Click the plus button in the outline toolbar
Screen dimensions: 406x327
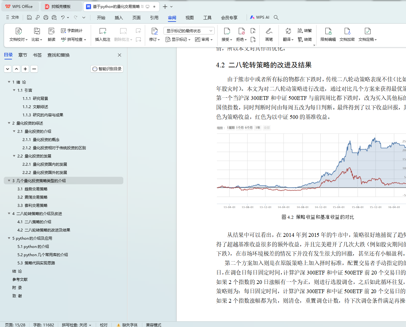(x=25, y=69)
